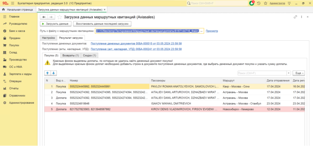The width and height of the screenshot is (313, 146).
Task: Open notifications bell icon
Action: [x=252, y=3]
